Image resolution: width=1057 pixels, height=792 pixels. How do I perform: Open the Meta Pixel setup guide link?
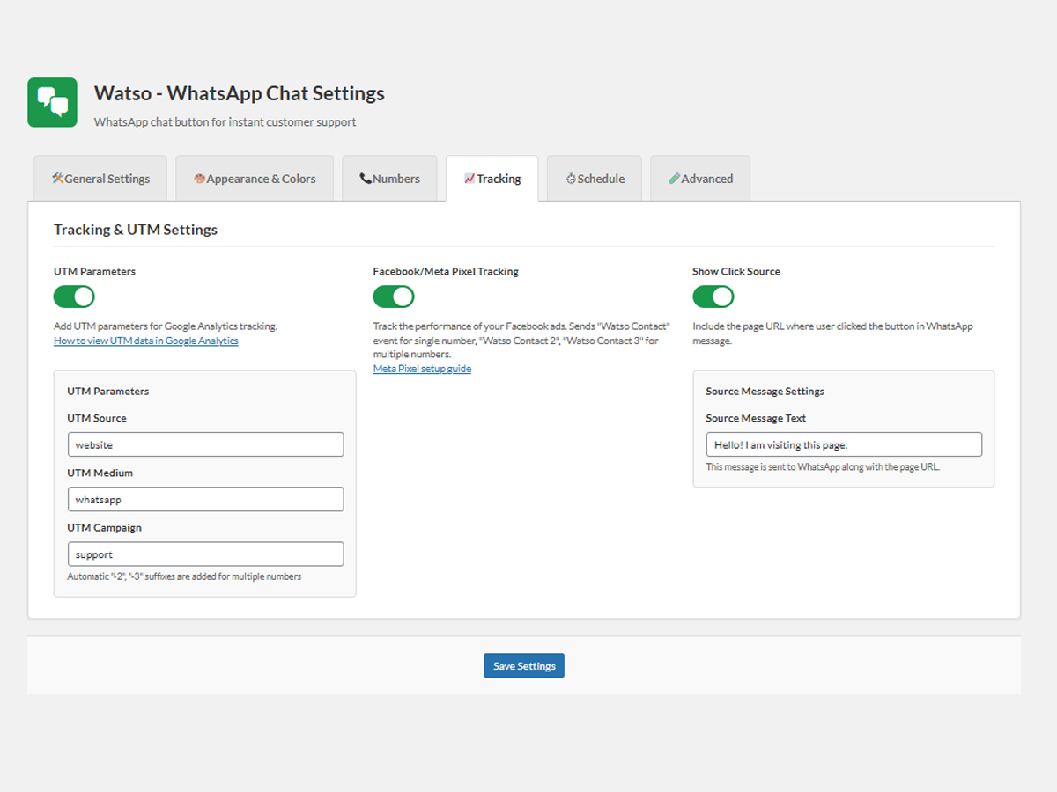(422, 369)
